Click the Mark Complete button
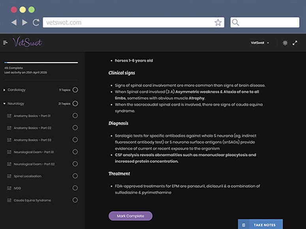The height and width of the screenshot is (229, 306). coord(130,216)
